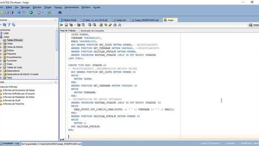This screenshot has height=146, width=259.
Task: Switch to the Juego_MODIFICADO.sql tab
Action: (x=145, y=20)
